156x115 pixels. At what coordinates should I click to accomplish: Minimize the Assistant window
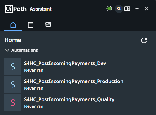pos(137,9)
